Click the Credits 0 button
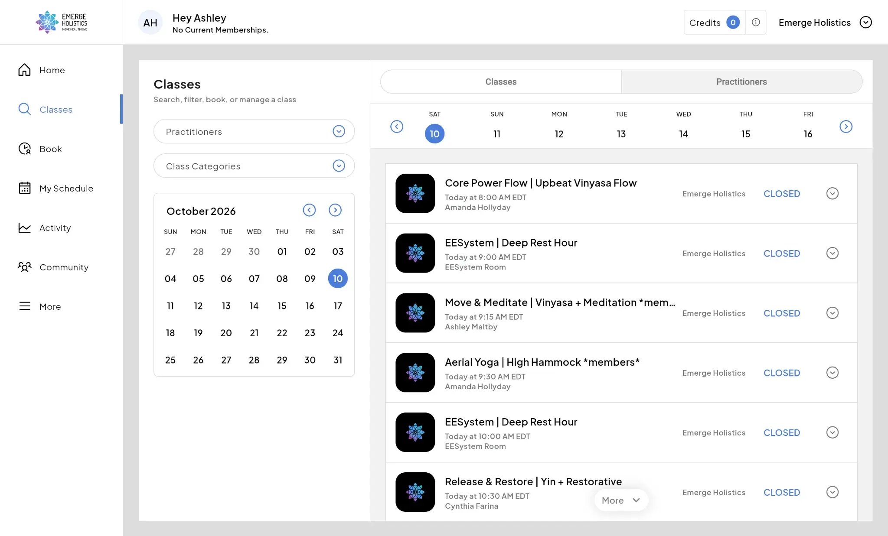Viewport: 888px width, 536px height. [x=715, y=22]
